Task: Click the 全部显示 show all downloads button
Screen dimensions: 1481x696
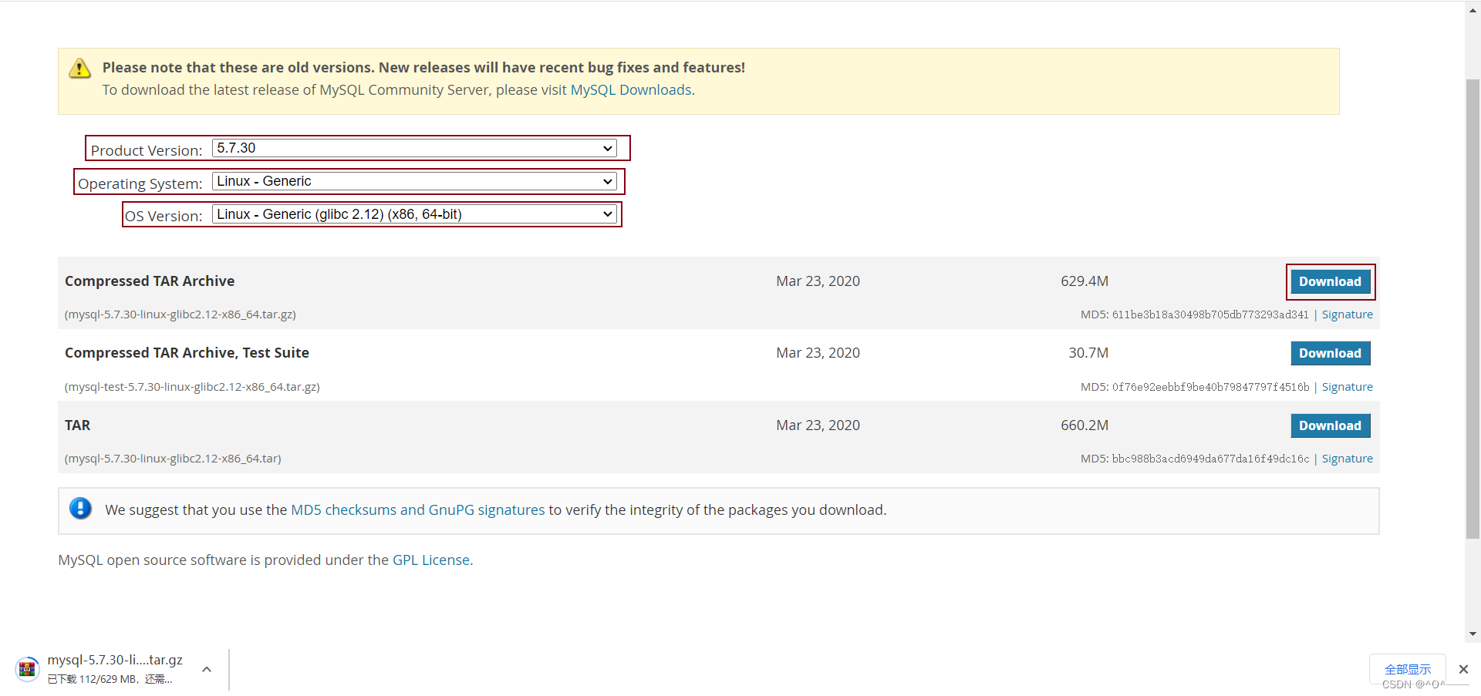Action: tap(1408, 669)
